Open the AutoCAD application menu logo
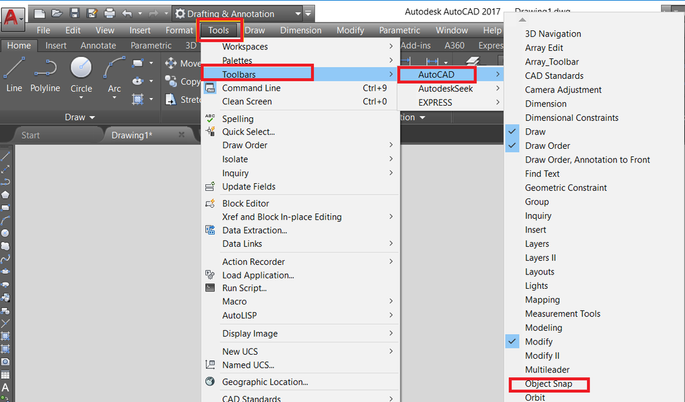Viewport: 685px width, 402px height. tap(12, 19)
